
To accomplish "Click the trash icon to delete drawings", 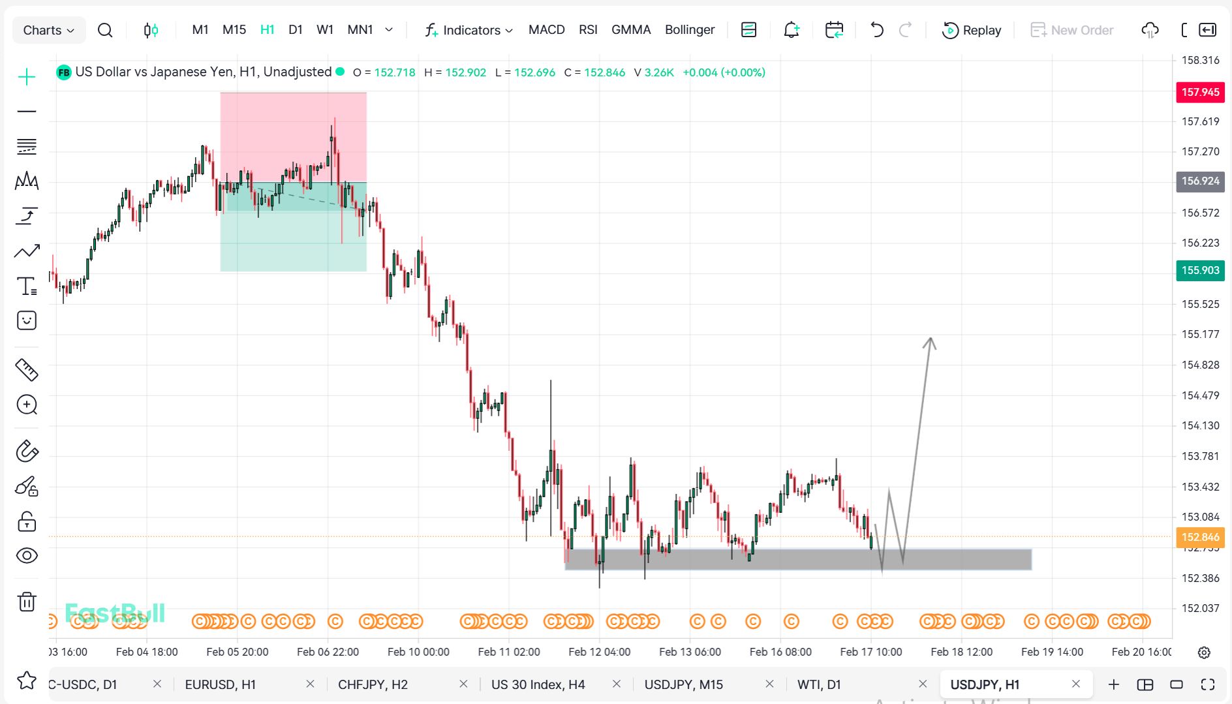I will click(x=27, y=601).
